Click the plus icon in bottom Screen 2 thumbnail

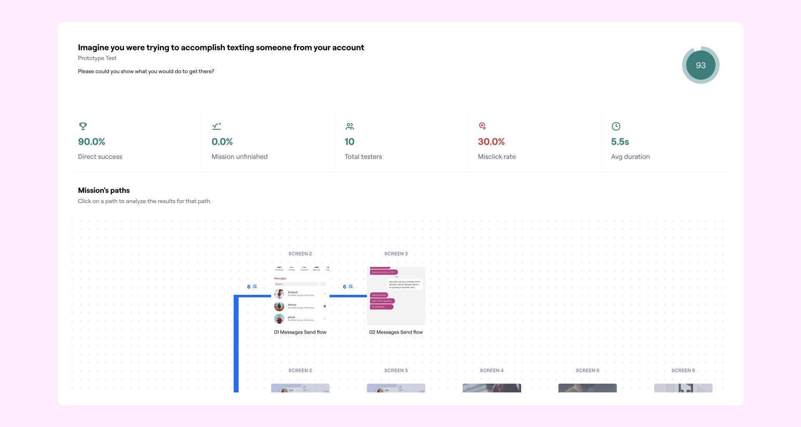305,387
